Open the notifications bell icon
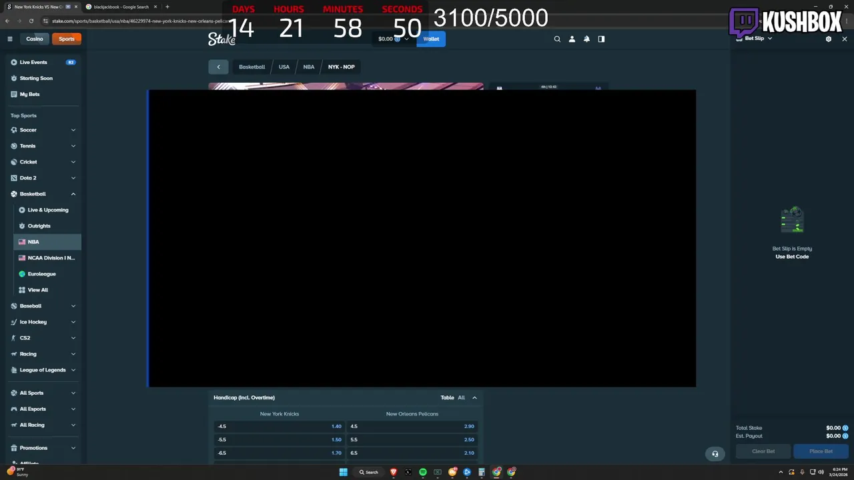 click(586, 39)
